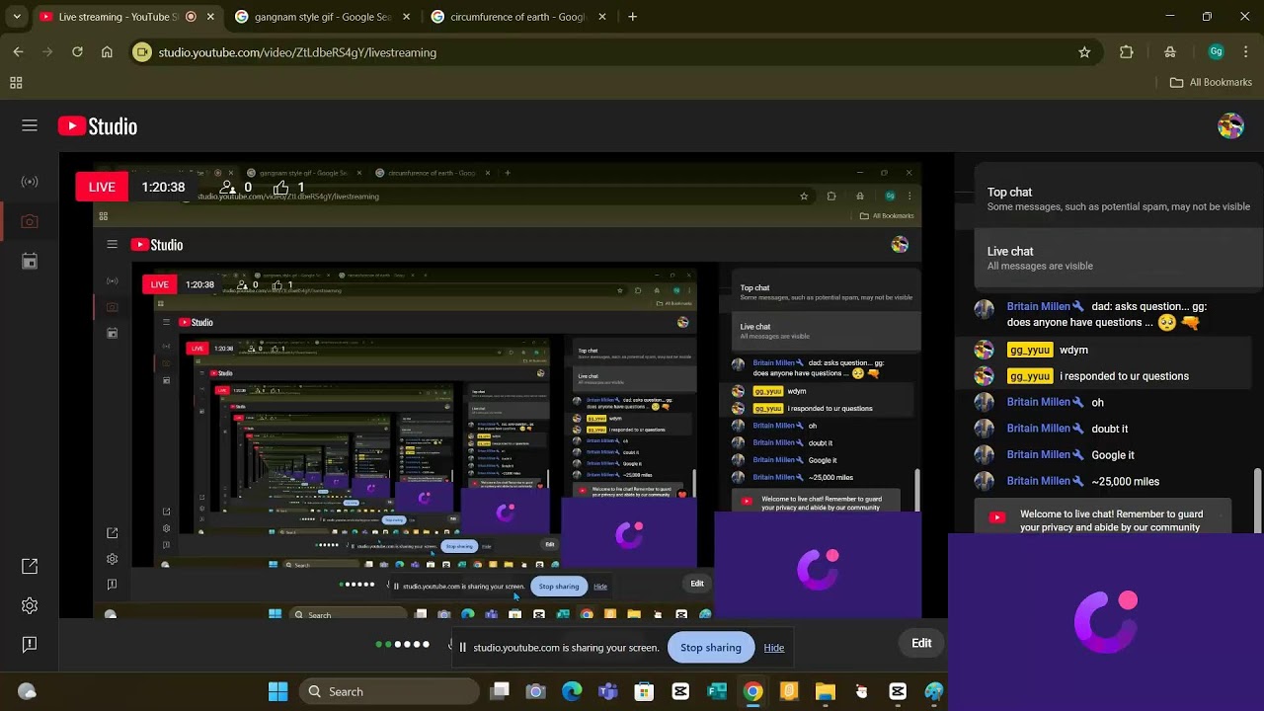Click the 'Edit' button below the stream preview

921,643
